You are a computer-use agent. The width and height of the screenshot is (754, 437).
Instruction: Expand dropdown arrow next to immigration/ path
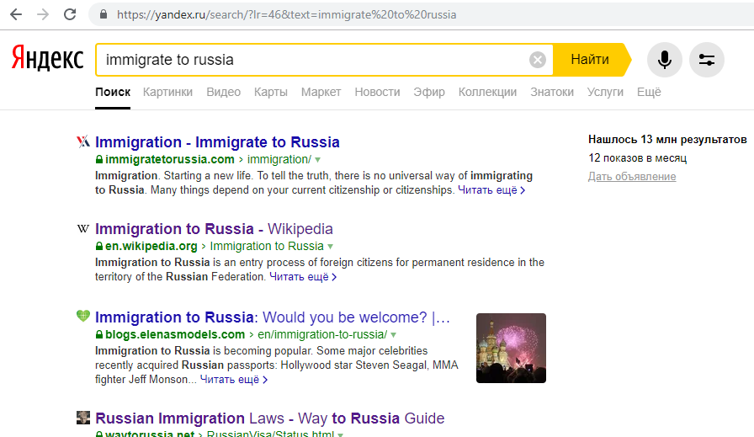pyautogui.click(x=317, y=160)
